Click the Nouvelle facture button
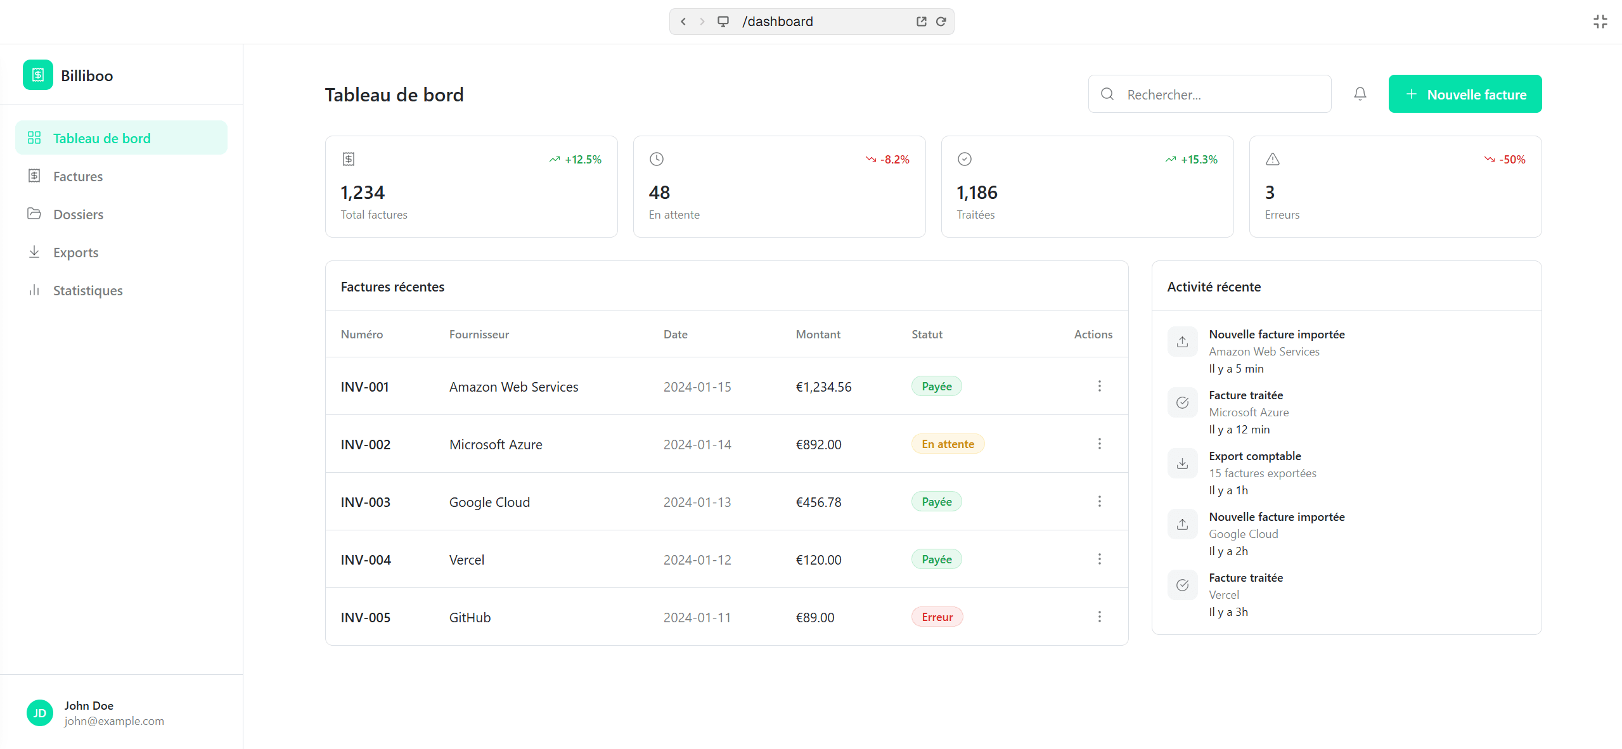 [1464, 94]
